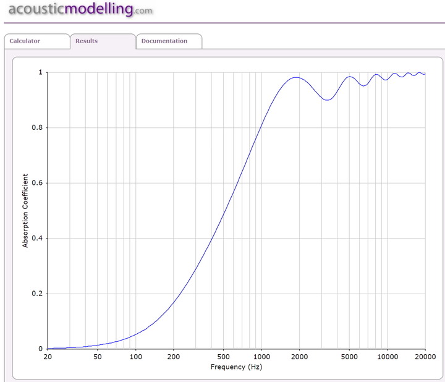The width and height of the screenshot is (445, 382).
Task: Click the 0.4 absorption tick label
Action: coord(37,238)
